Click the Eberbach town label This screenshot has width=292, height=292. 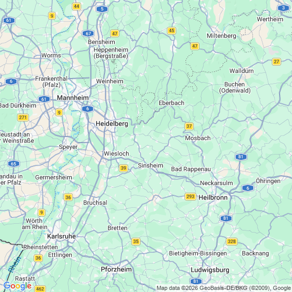(x=172, y=103)
